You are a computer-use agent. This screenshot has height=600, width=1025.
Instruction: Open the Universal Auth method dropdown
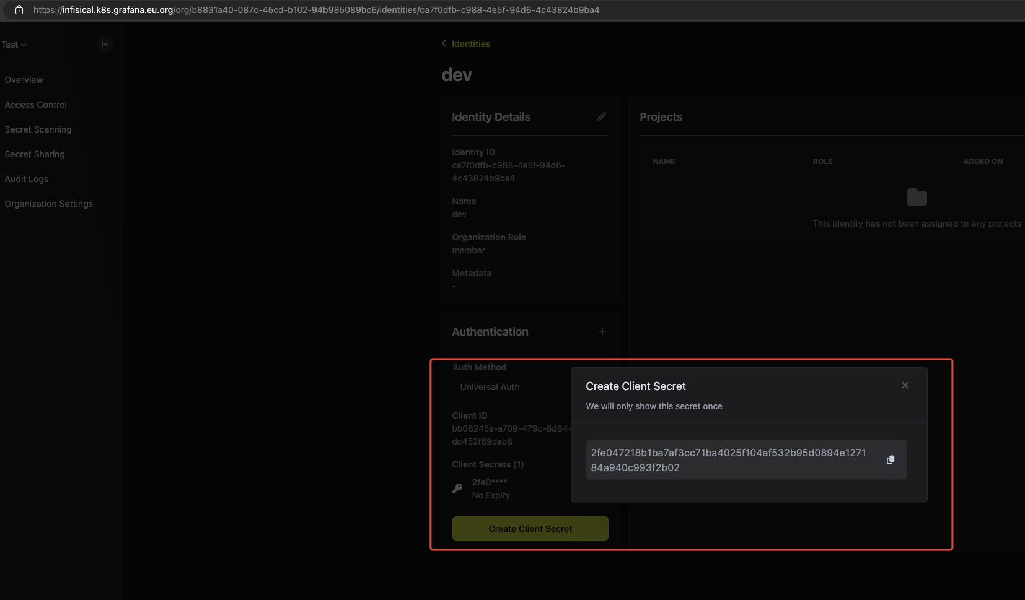tap(511, 387)
